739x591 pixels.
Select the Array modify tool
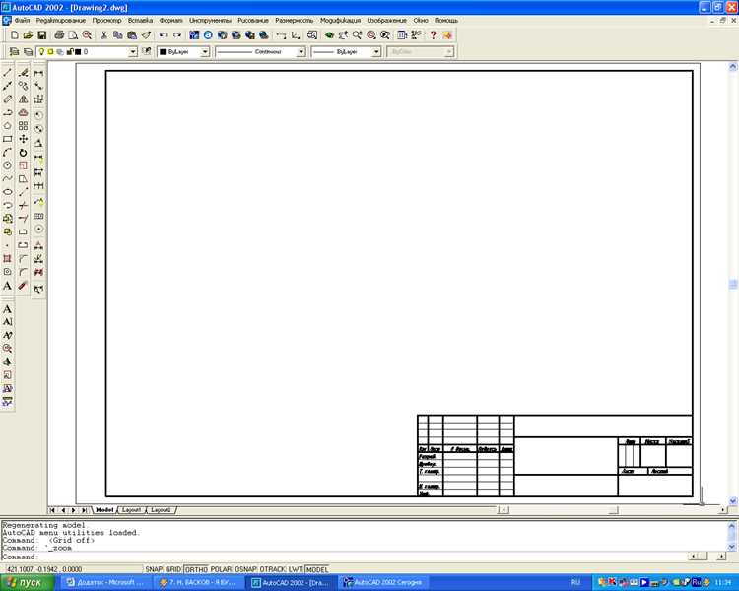tap(23, 126)
